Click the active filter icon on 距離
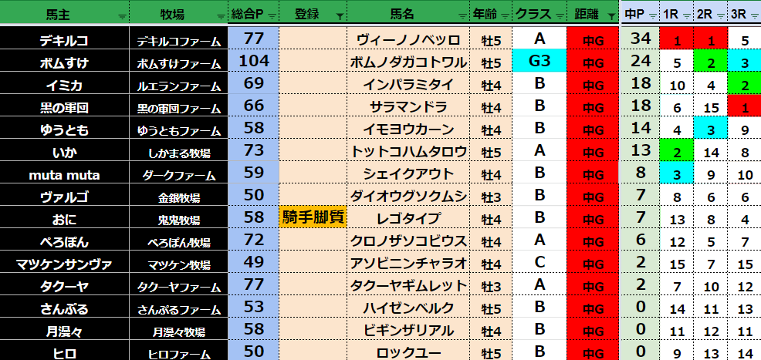 click(611, 15)
